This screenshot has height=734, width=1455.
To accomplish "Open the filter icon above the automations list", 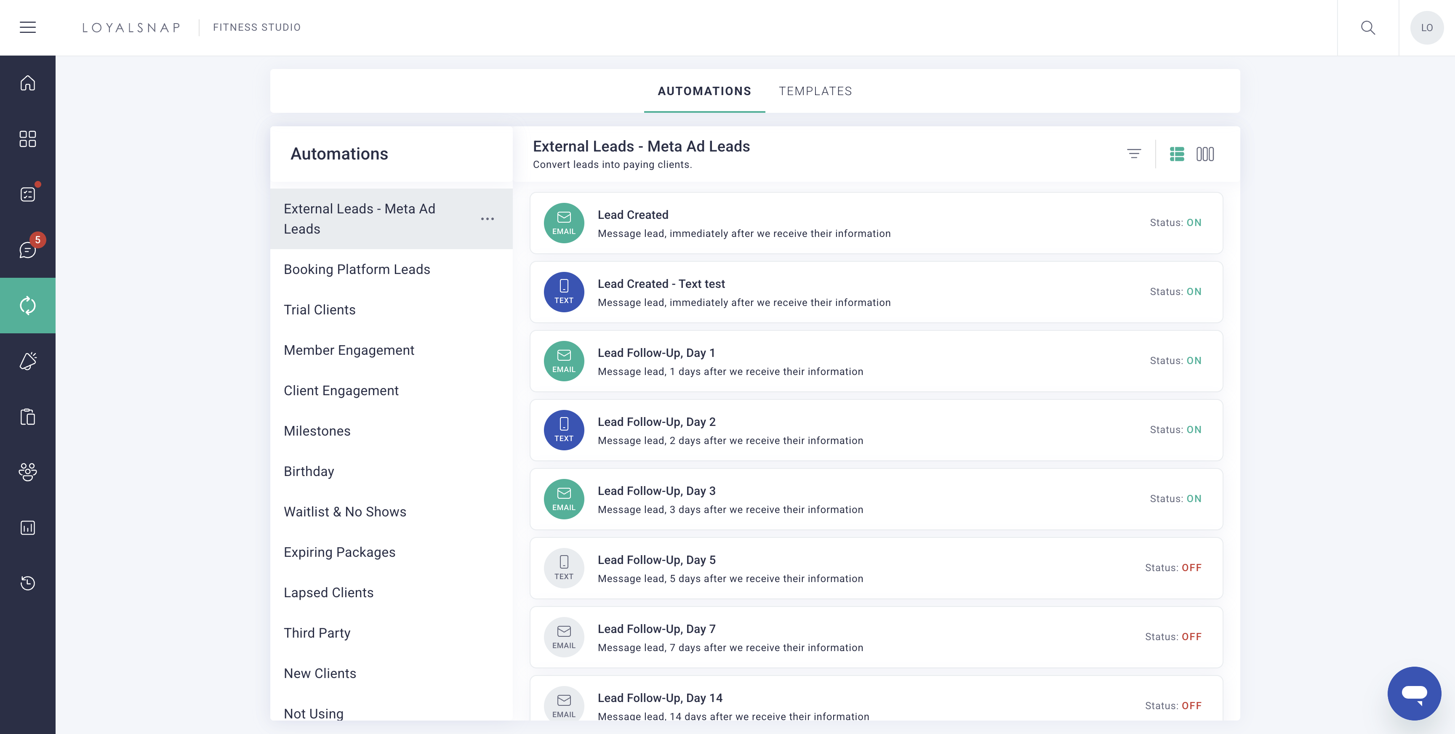I will point(1134,154).
